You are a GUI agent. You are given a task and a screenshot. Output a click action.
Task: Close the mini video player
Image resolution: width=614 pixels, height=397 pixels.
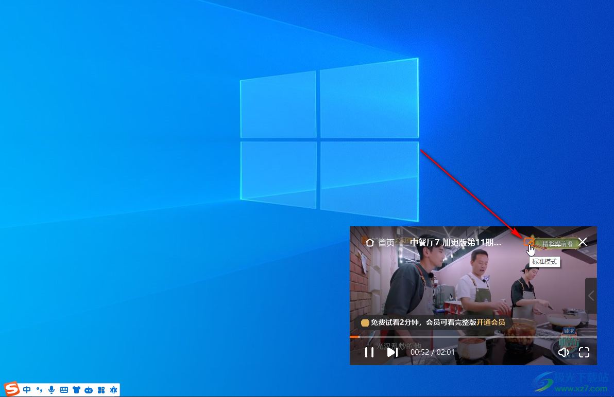point(583,242)
